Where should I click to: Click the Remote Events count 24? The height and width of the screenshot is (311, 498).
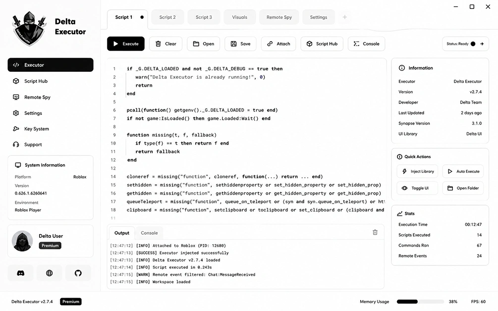479,256
